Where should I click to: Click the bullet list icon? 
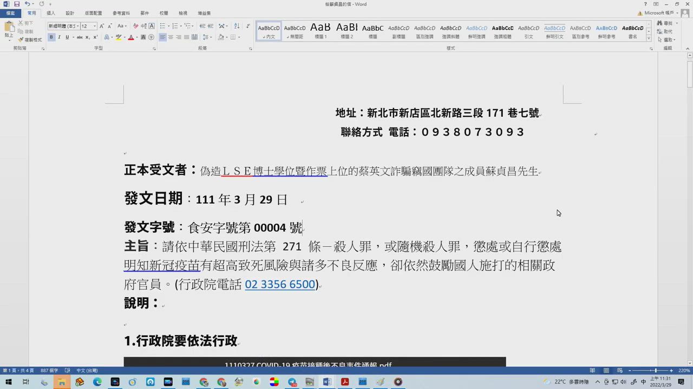pyautogui.click(x=163, y=26)
